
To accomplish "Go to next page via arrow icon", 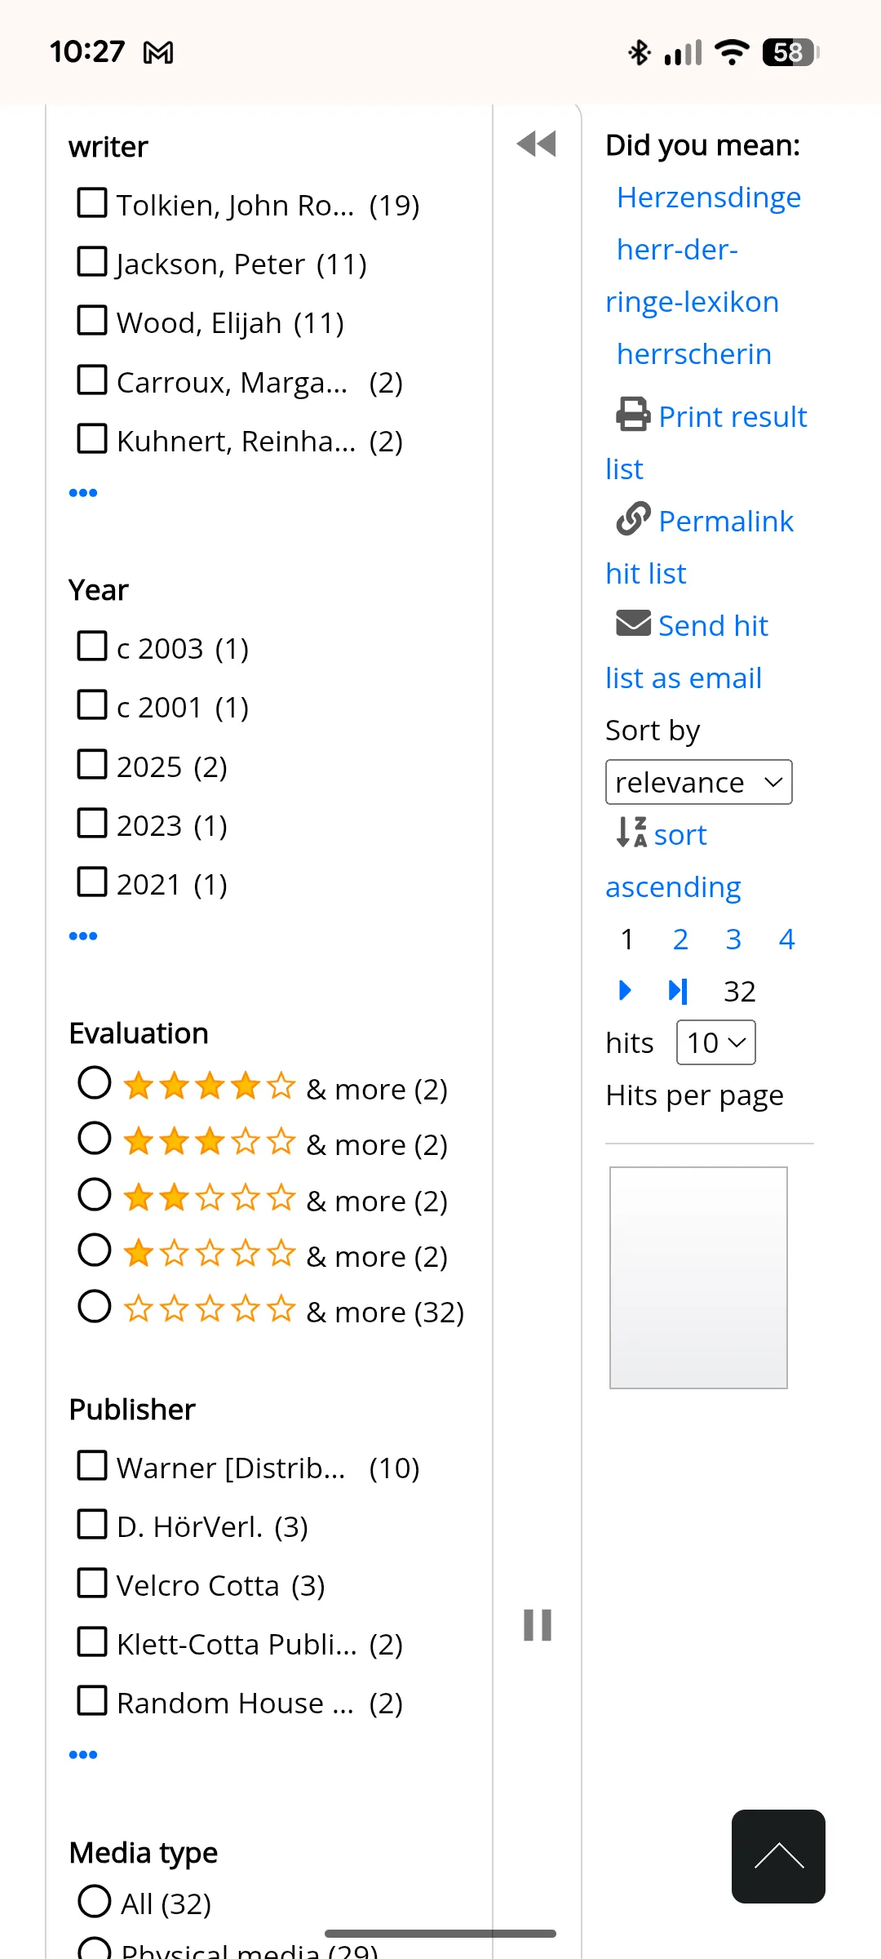I will click(x=626, y=990).
